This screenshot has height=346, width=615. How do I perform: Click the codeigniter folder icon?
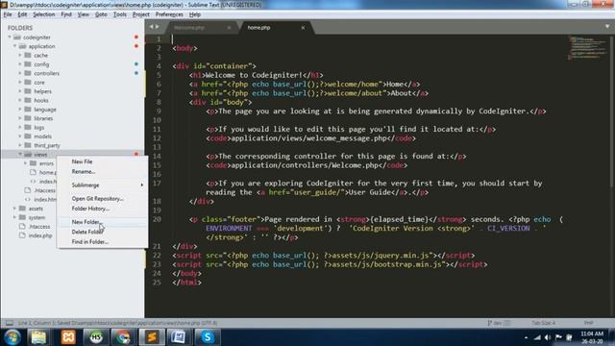(17, 37)
